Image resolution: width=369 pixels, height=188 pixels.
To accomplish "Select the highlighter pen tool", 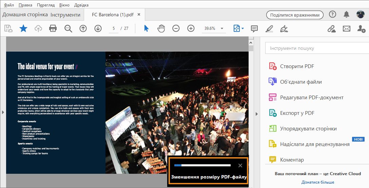I will tap(269, 29).
